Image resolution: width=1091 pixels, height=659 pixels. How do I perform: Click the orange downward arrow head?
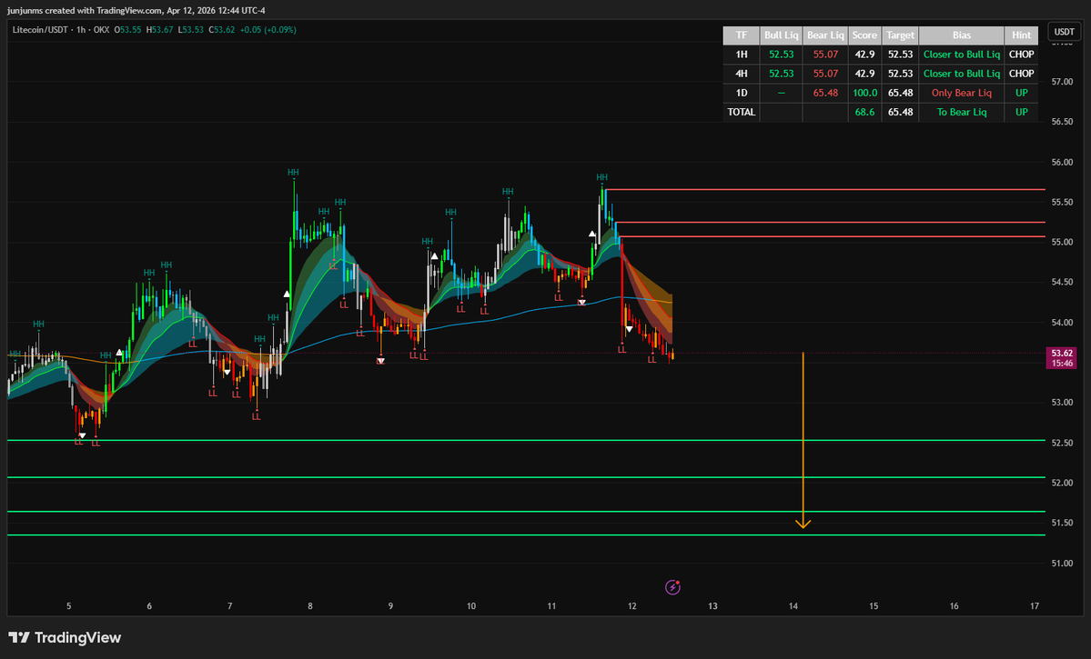[803, 523]
